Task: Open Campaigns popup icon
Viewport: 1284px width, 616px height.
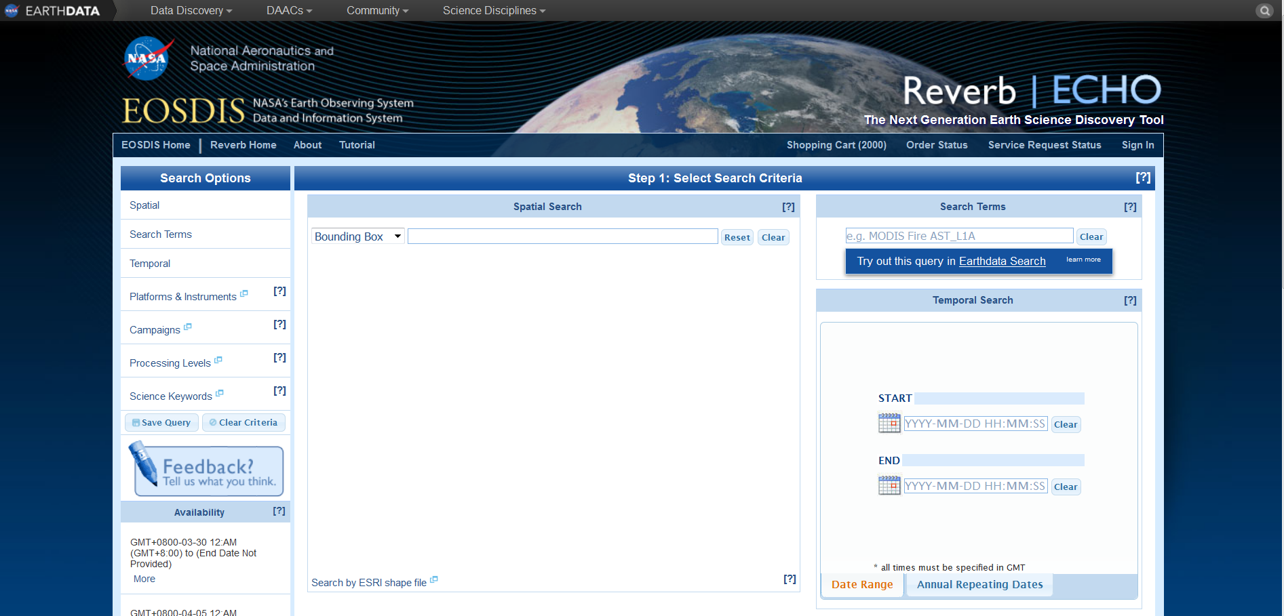Action: coord(188,327)
